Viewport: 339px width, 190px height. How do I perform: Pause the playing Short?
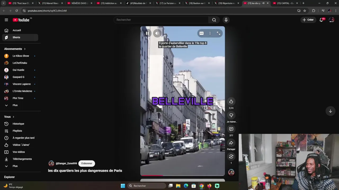tap(147, 33)
